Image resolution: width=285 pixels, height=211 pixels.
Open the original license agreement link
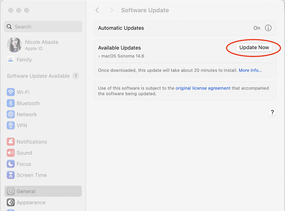click(203, 88)
